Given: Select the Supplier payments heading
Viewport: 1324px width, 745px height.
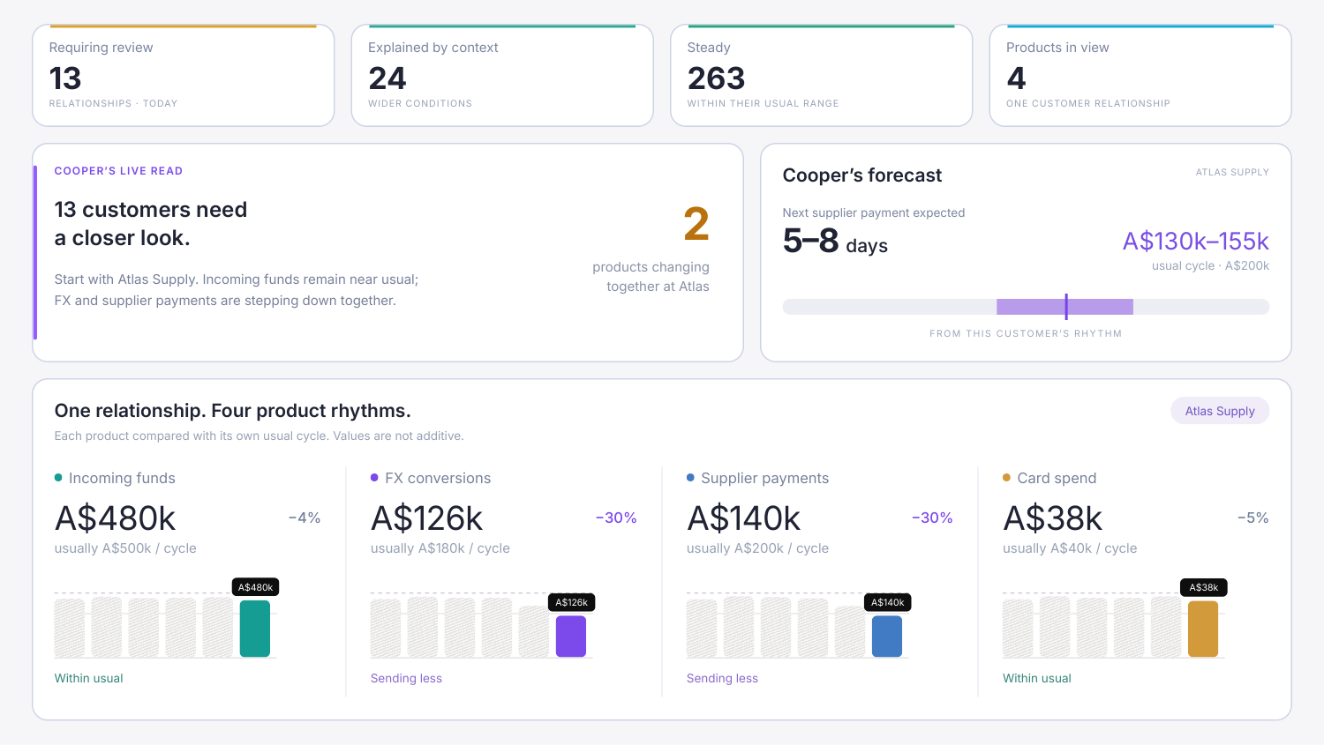Looking at the screenshot, I should 765,478.
